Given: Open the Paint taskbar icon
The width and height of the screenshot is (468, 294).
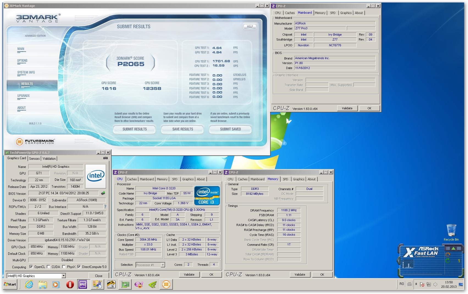Looking at the screenshot, I should 97,285.
